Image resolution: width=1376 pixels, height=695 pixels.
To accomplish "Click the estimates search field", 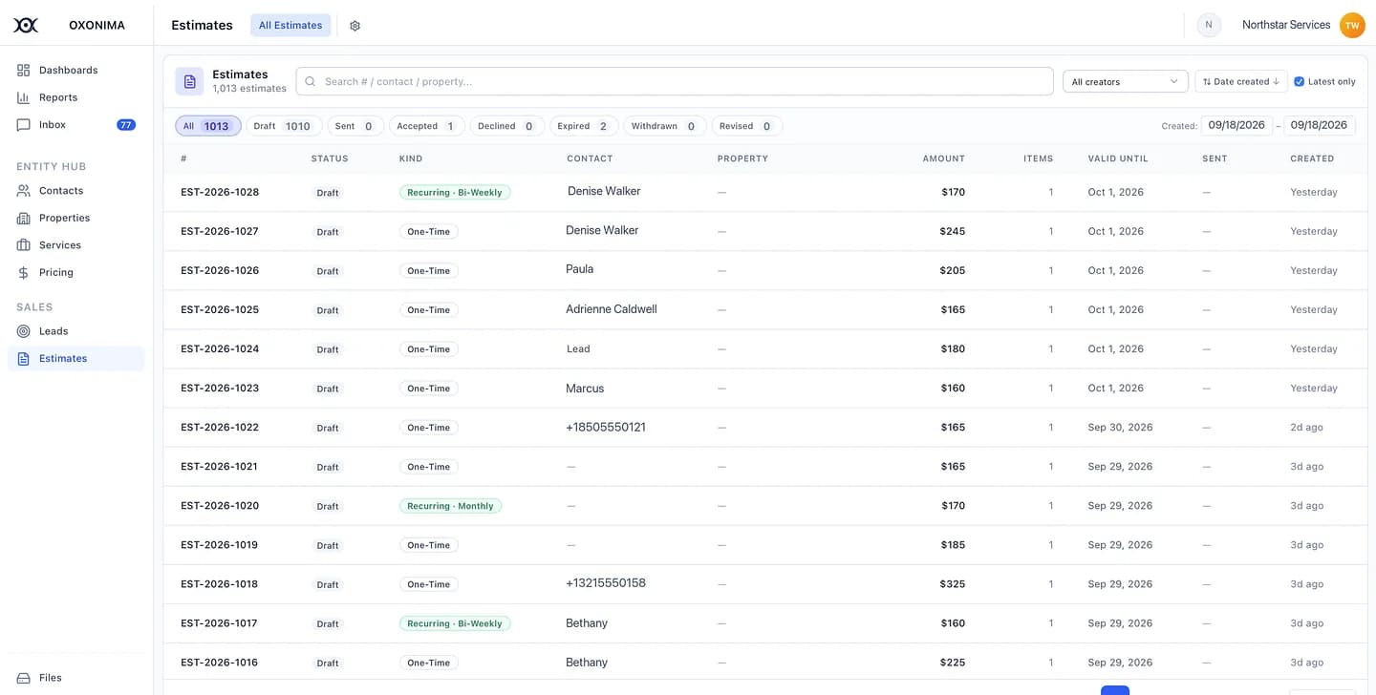I will [x=675, y=81].
